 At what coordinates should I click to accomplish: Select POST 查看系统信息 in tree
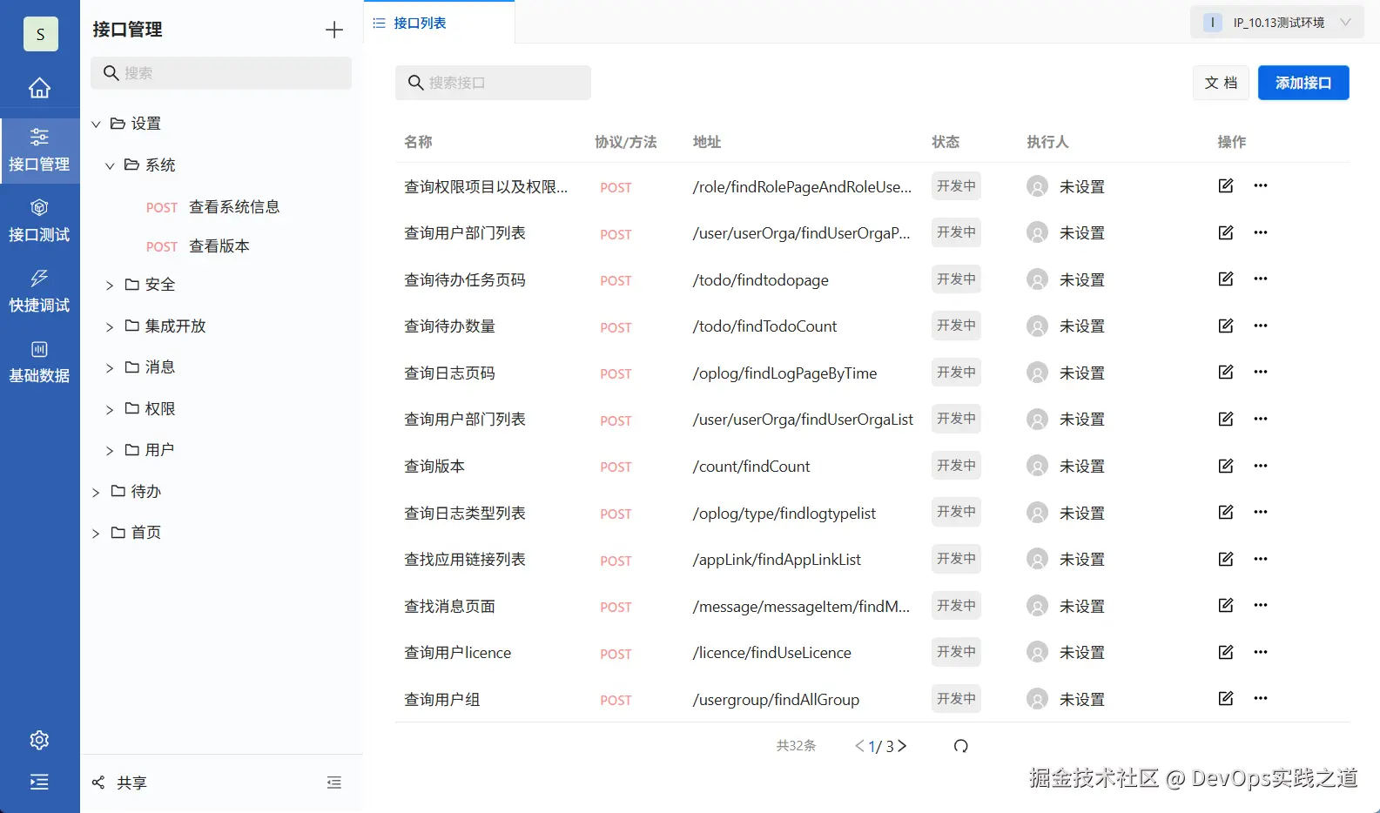point(213,207)
